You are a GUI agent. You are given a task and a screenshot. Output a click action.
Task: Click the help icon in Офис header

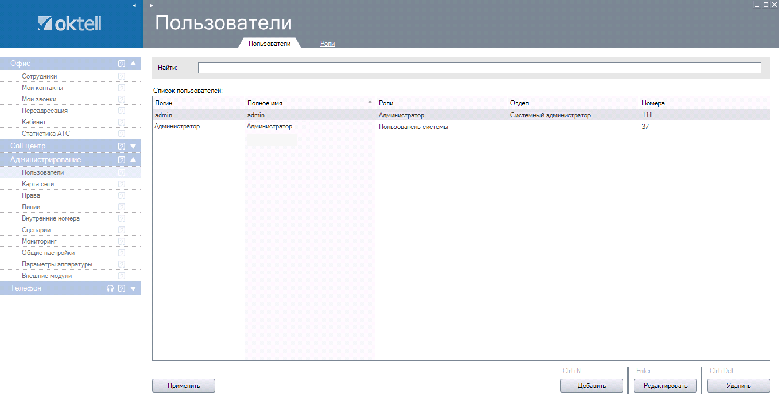coord(122,64)
